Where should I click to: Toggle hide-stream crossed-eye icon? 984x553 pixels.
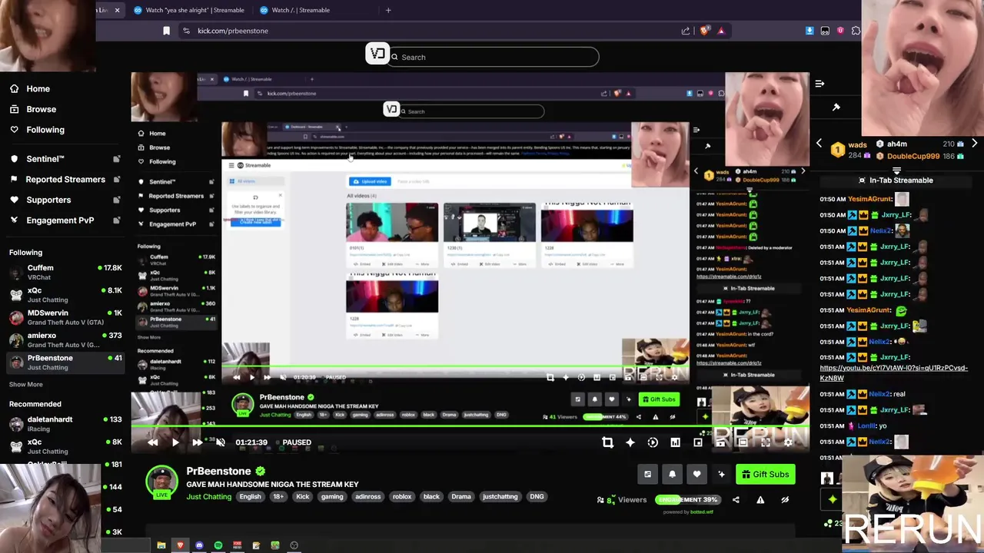pyautogui.click(x=785, y=499)
